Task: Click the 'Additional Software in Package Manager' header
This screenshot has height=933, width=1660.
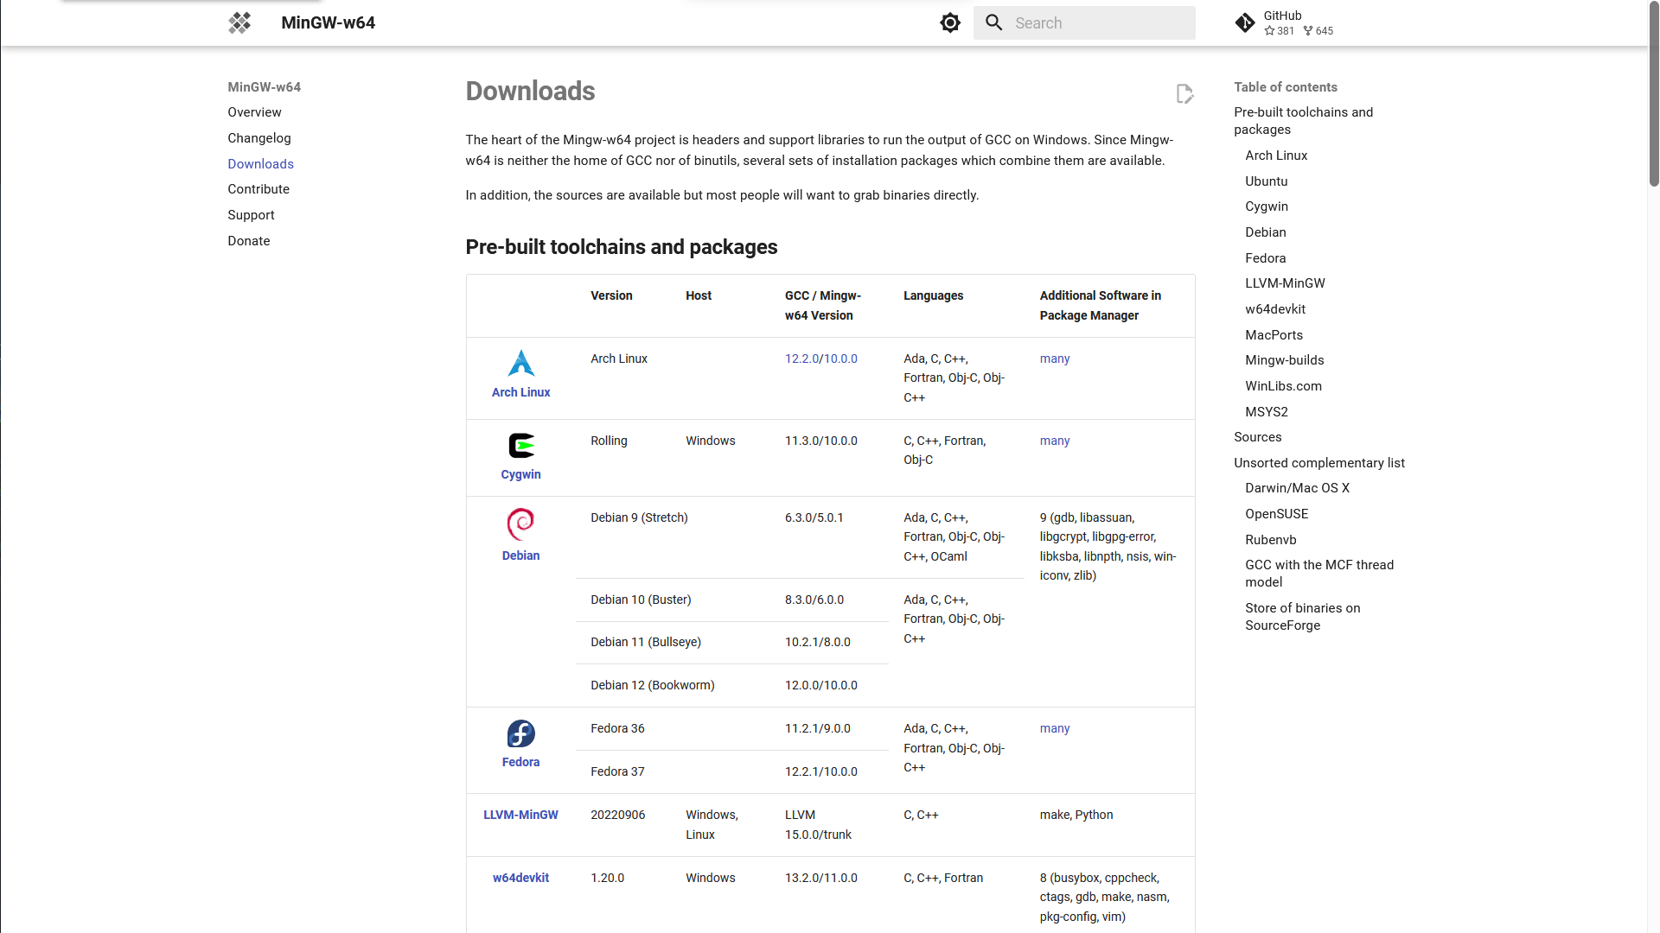Action: tap(1101, 306)
